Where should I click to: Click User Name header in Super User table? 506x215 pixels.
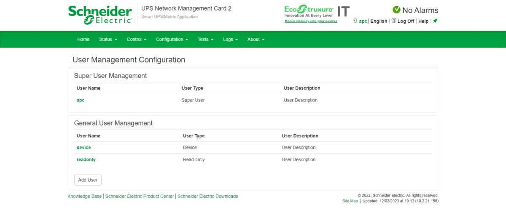pyautogui.click(x=89, y=88)
